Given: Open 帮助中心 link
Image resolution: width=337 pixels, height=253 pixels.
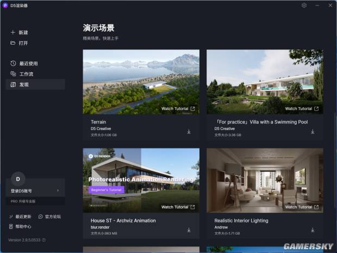Looking at the screenshot, I should tap(23, 226).
